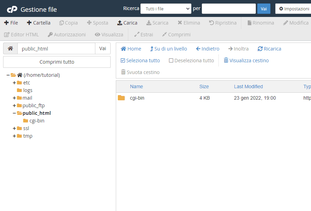Click the Rinomina rename item

(261, 23)
